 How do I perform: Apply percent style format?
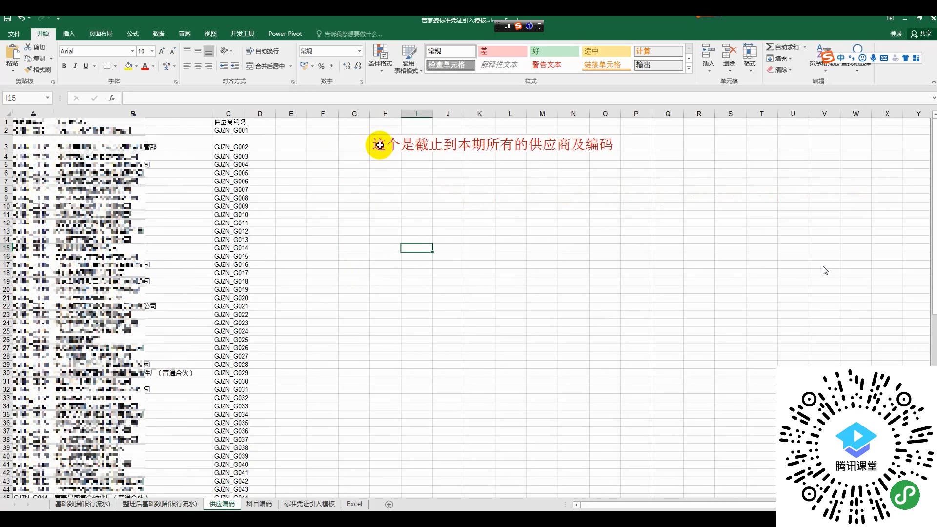point(321,66)
